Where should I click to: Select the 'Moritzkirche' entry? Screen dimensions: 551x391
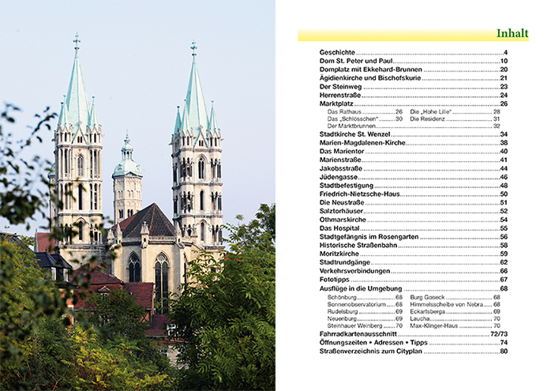pos(414,254)
